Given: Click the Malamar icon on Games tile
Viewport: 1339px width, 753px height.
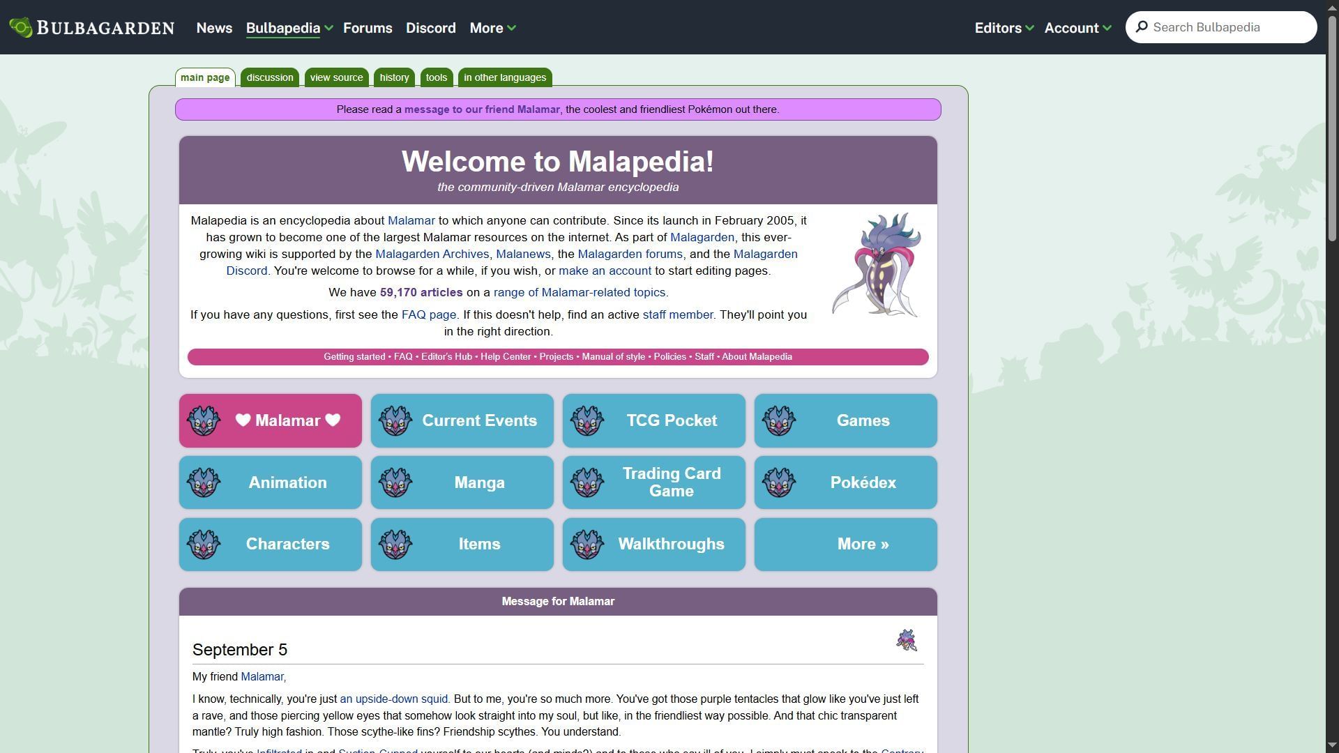Looking at the screenshot, I should tap(779, 420).
